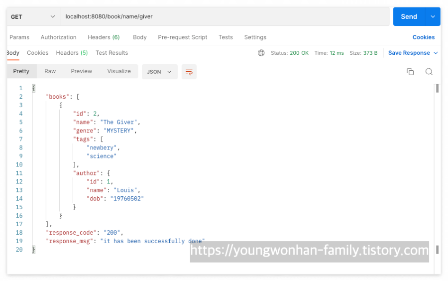Switch to the Tests tab

point(225,37)
